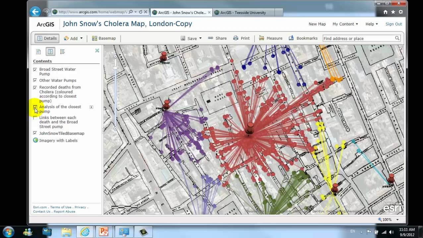The height and width of the screenshot is (238, 423).
Task: Click the esri logo on the map
Action: click(x=393, y=208)
